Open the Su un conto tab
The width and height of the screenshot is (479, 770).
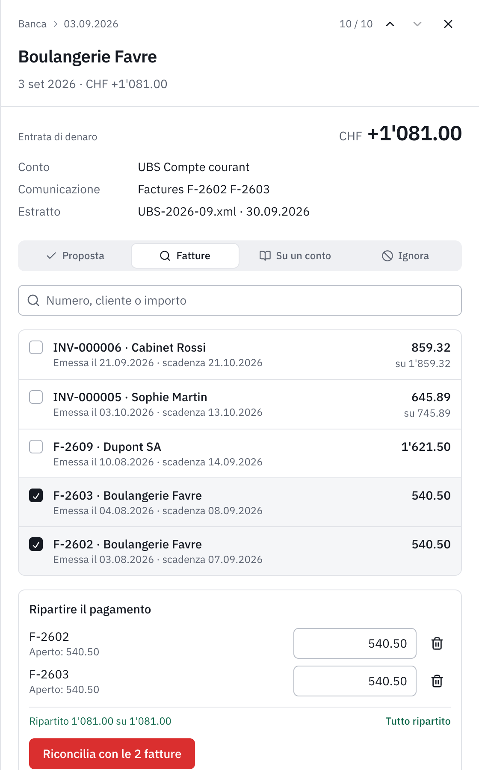pos(295,256)
